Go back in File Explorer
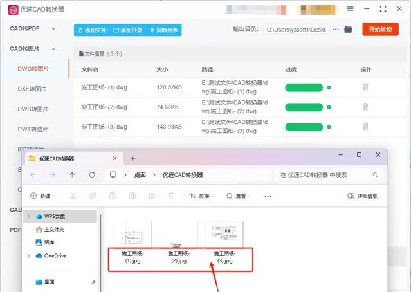Screen dimensions: 411x292 coord(33,175)
